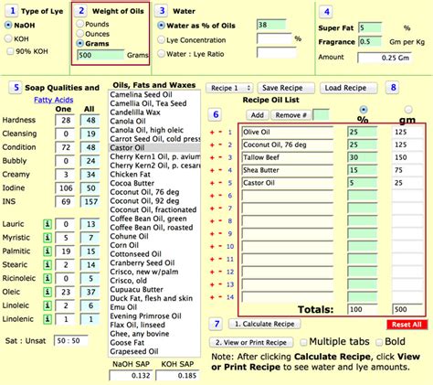
Task: Click the Oleic acid info icon
Action: tap(48, 292)
